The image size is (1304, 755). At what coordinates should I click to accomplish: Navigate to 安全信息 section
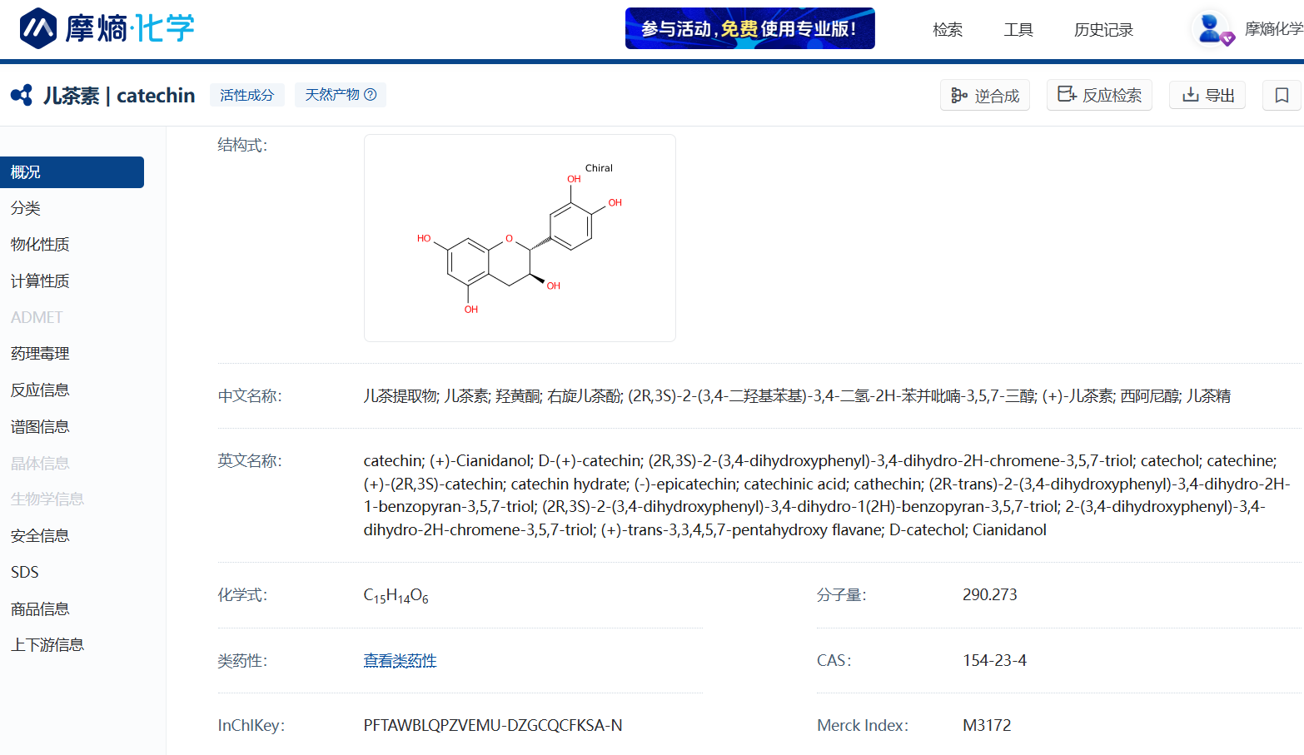(x=40, y=536)
